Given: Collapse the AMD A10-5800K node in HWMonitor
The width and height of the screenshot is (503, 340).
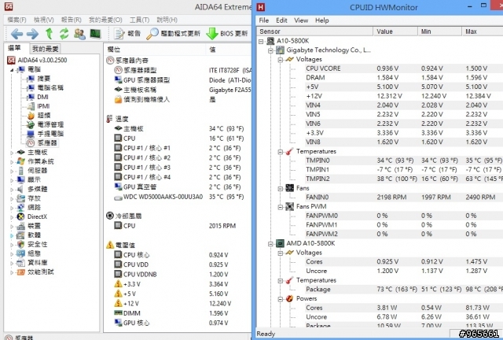Looking at the screenshot, I should pos(270,244).
